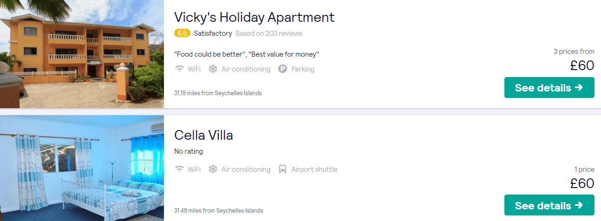Click the £60 price for Cella Villa
Screen dimensions: 601x221
coord(582,183)
